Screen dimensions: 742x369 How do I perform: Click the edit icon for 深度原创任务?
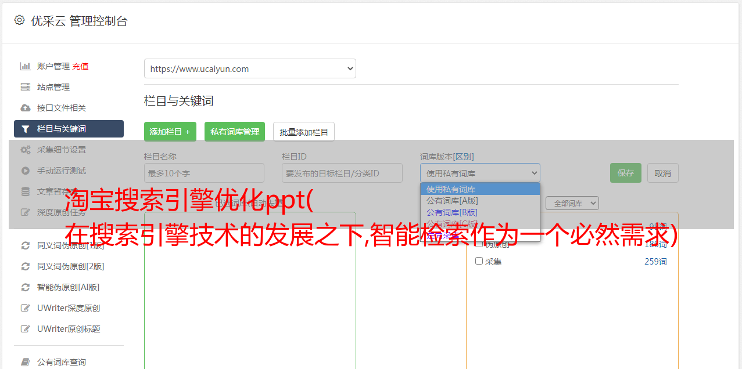26,212
